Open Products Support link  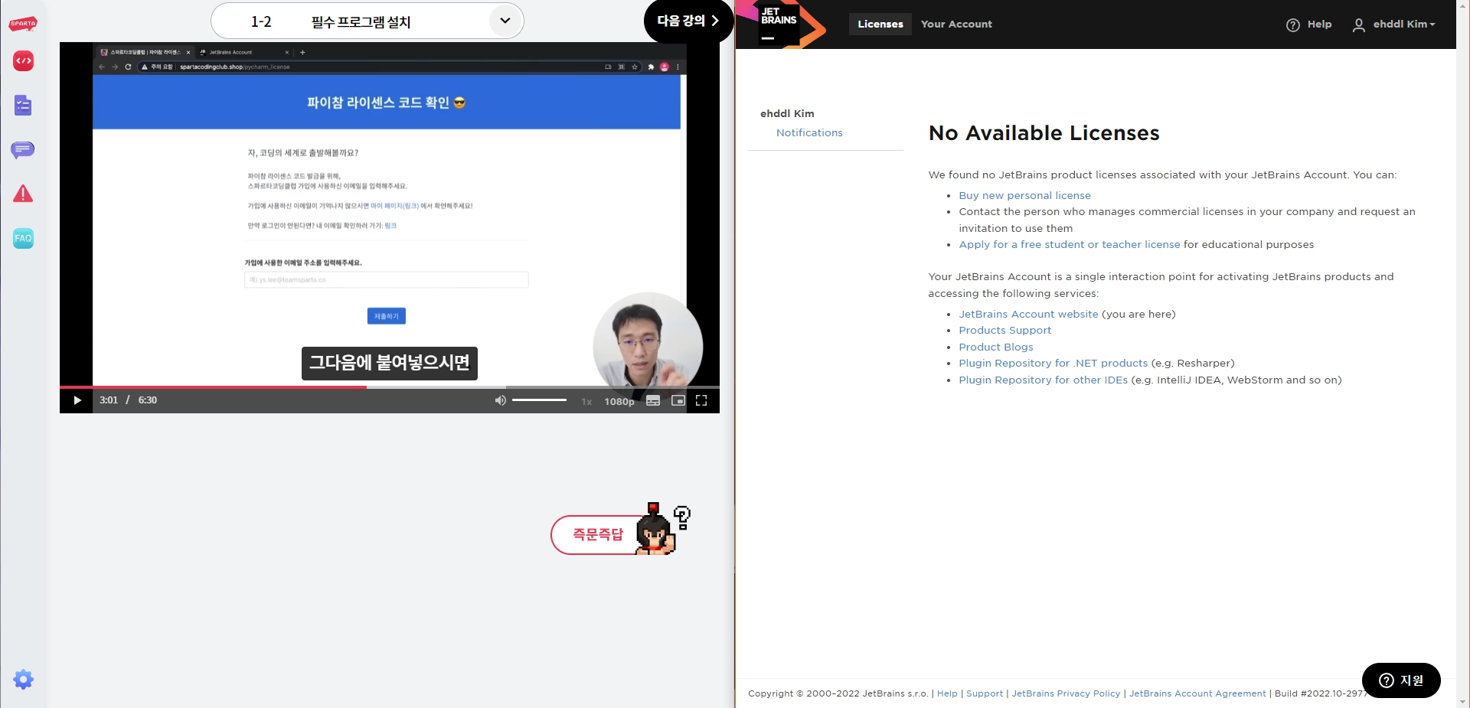pos(1004,330)
